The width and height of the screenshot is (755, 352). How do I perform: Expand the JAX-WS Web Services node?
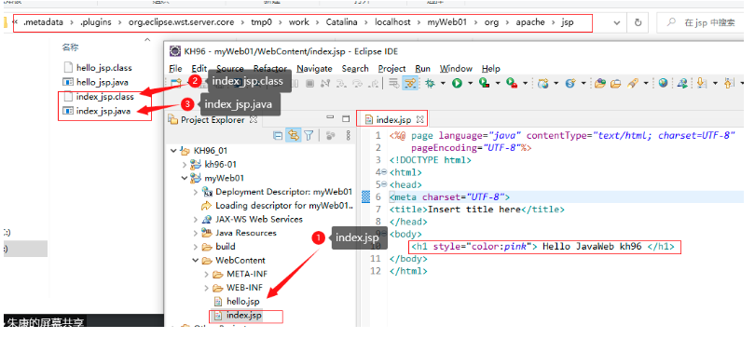tap(195, 219)
